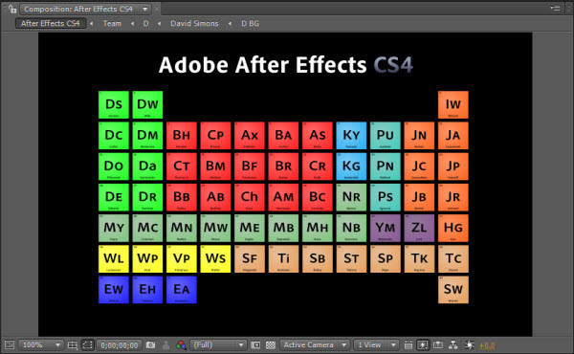Open the 1 View layout dropdown

(x=377, y=344)
